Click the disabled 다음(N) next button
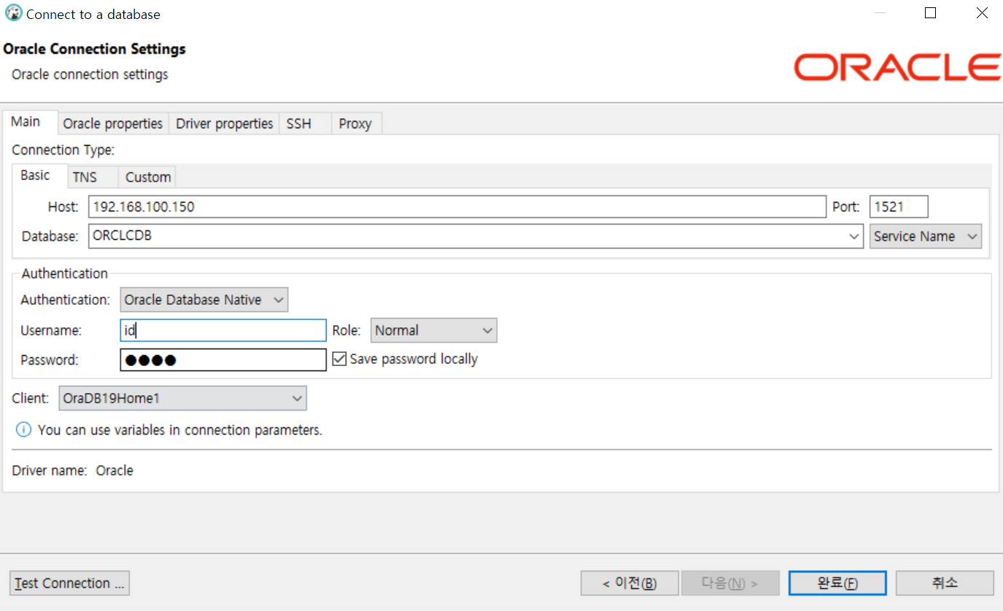The width and height of the screenshot is (1003, 611). (730, 583)
